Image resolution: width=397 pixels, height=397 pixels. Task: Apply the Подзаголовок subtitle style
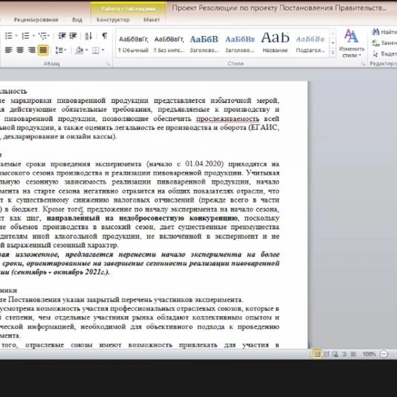[x=310, y=44]
